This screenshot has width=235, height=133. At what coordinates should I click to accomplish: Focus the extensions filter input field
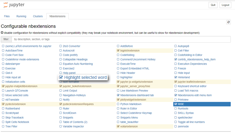[x=121, y=39]
